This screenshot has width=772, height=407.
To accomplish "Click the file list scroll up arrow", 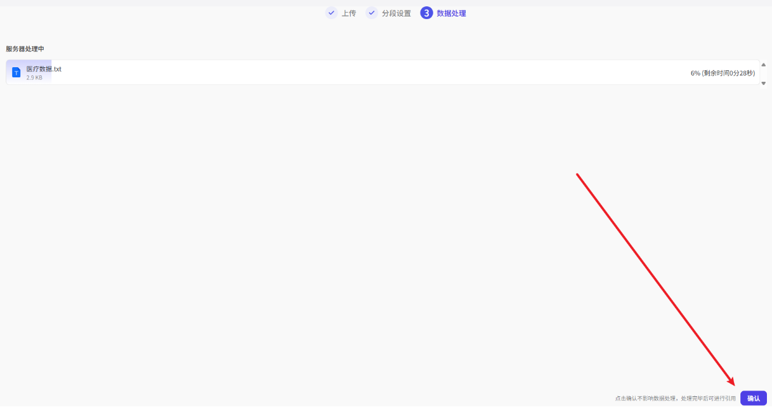I will coord(763,65).
